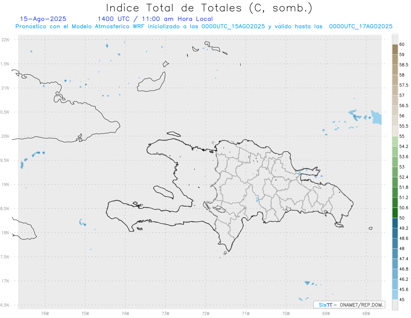Click the colorbar value "45.6"

tap(403, 289)
